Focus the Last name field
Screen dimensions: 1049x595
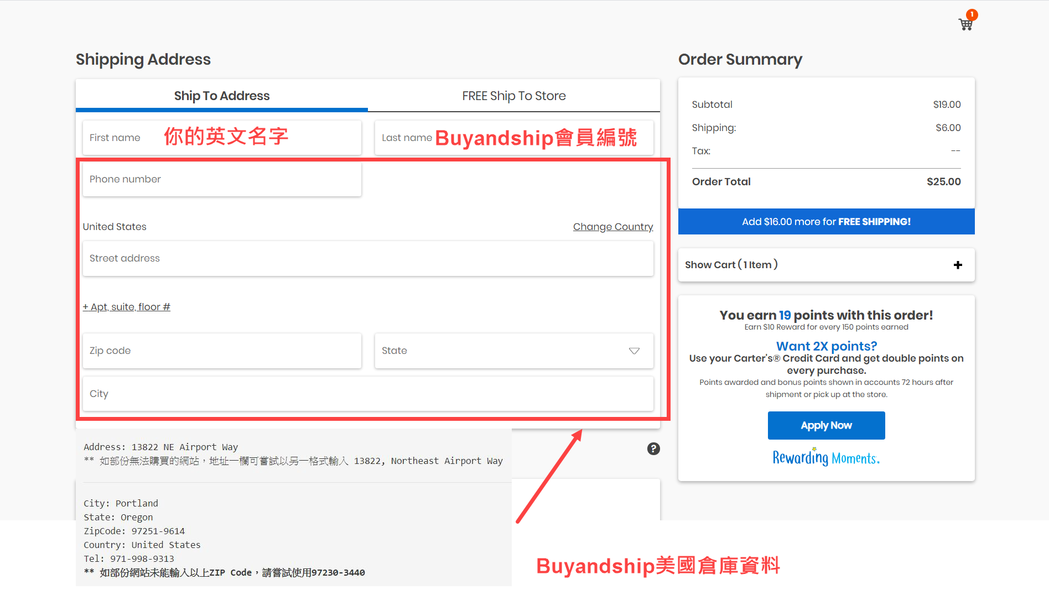[x=513, y=138]
